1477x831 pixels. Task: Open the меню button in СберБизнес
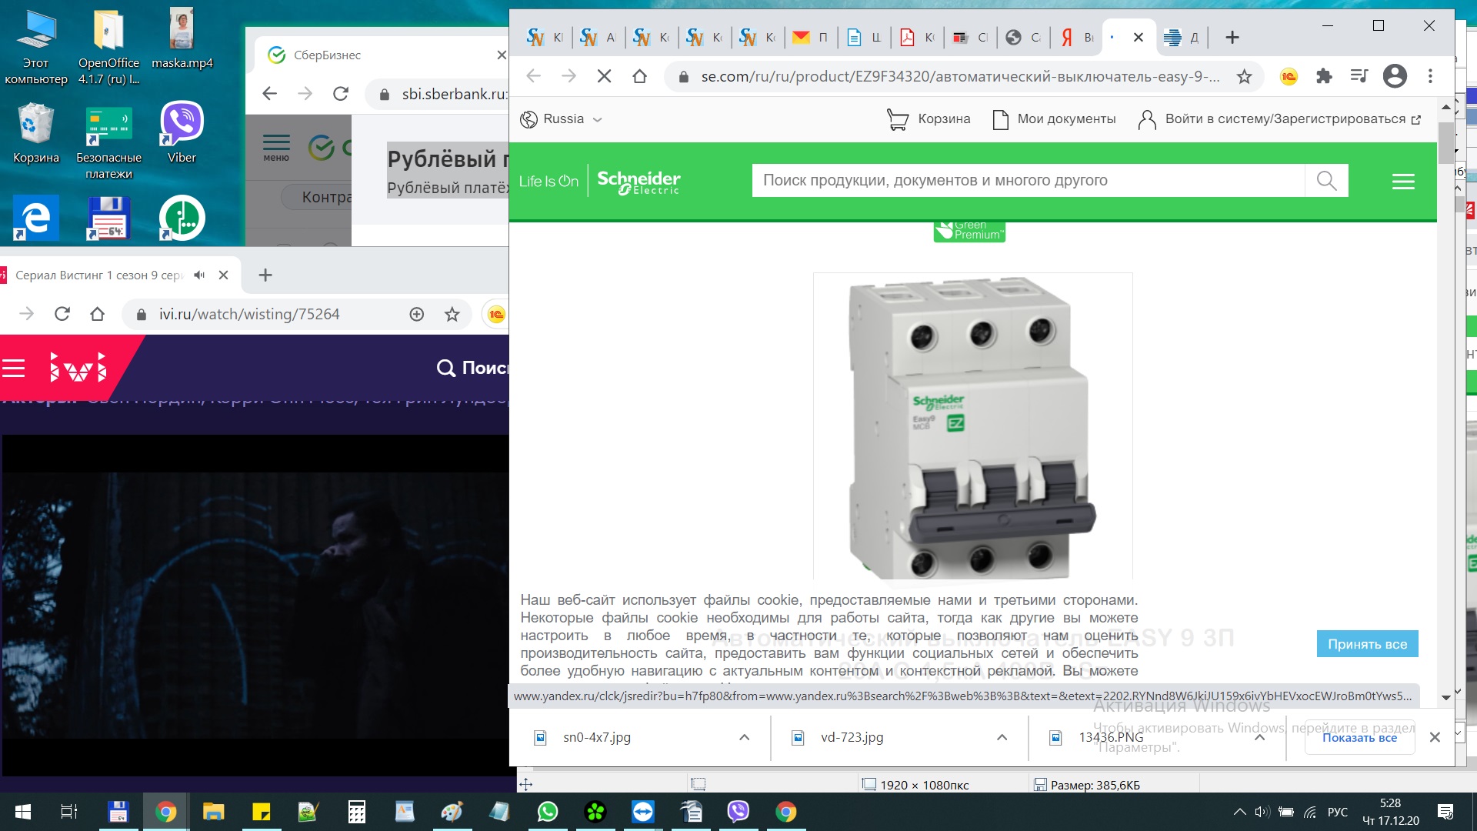point(276,147)
